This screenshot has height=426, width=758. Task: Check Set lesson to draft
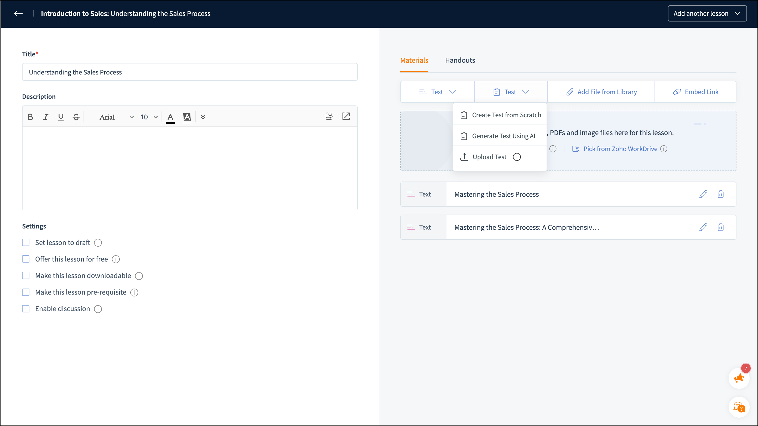click(26, 242)
